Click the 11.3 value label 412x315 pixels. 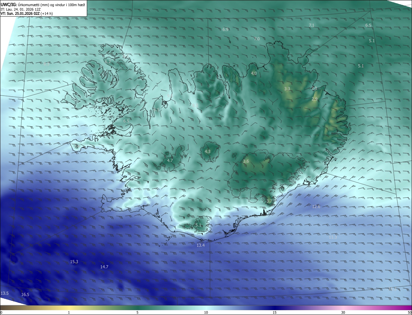click(333, 237)
